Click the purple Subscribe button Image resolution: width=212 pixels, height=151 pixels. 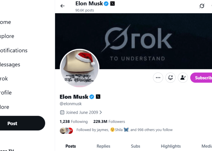202,78
